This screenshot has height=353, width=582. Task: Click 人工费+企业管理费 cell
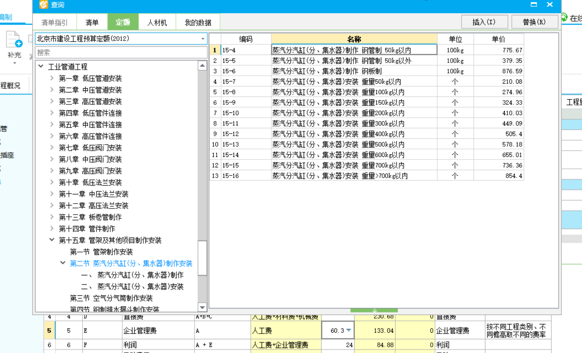pos(286,345)
